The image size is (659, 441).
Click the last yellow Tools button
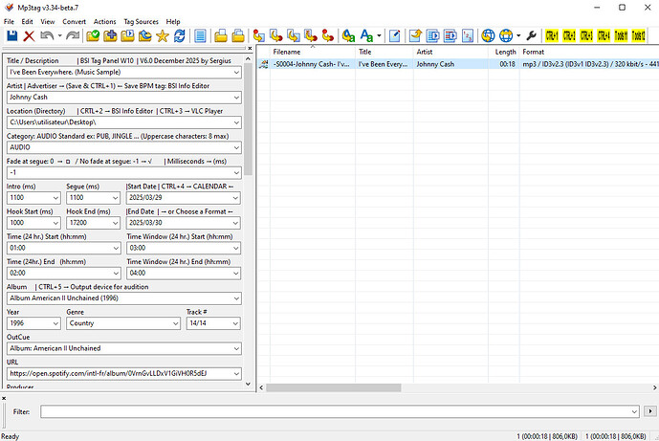click(638, 36)
